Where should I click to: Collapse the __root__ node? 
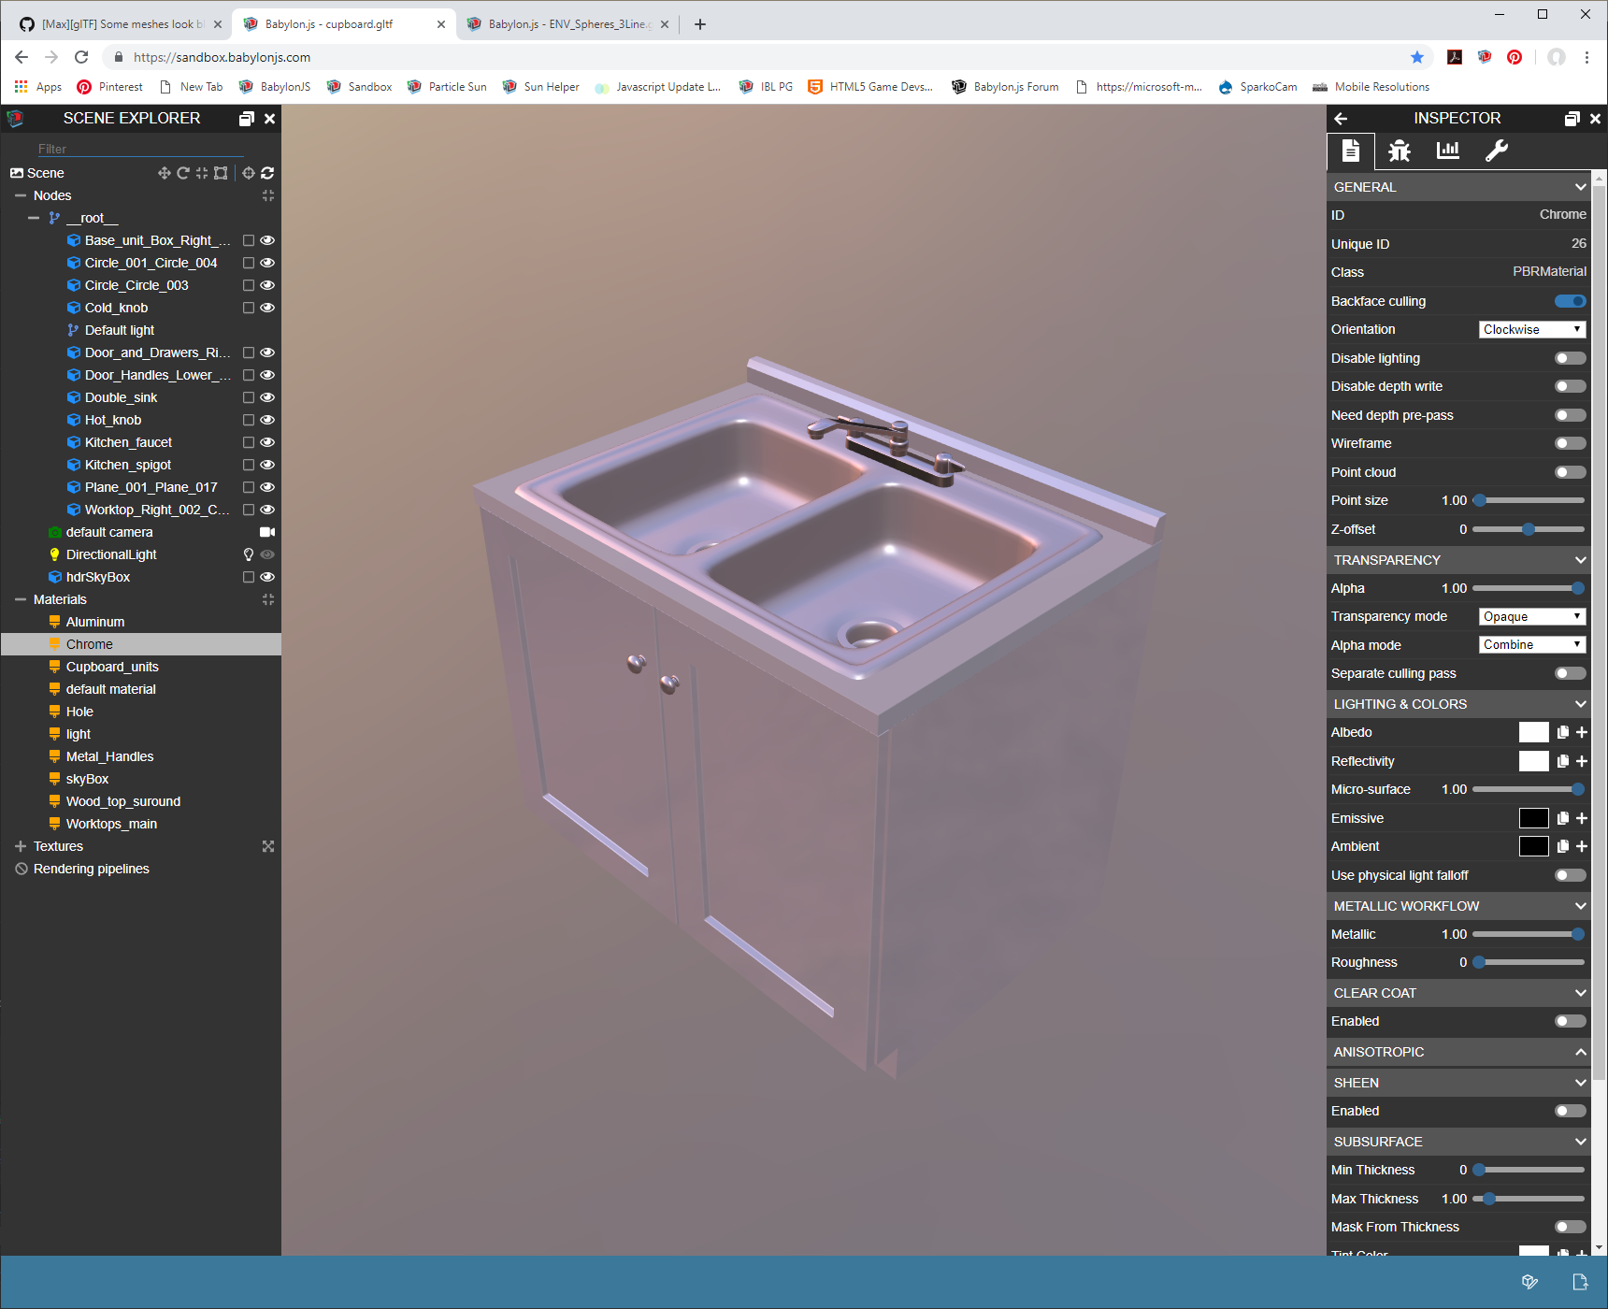(34, 218)
